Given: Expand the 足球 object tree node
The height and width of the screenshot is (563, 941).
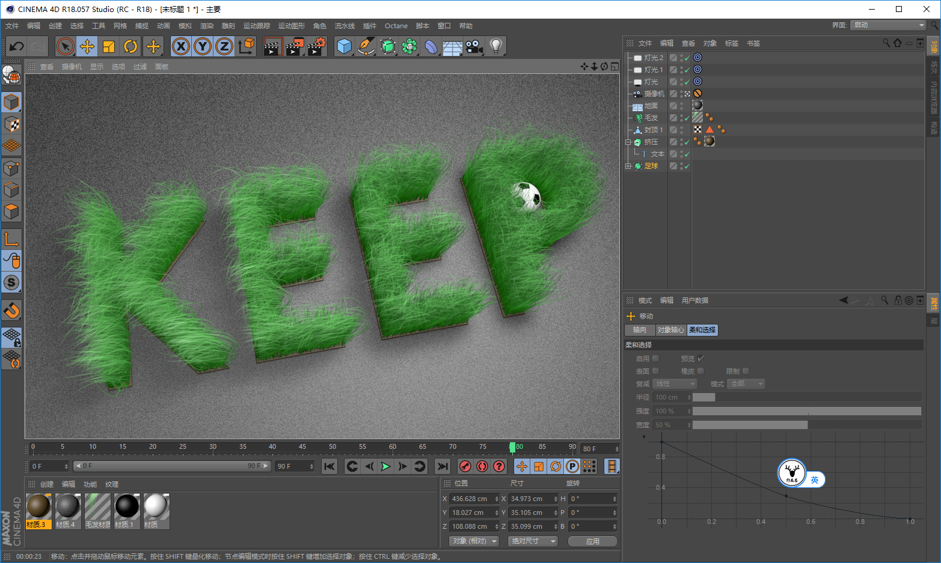Looking at the screenshot, I should tap(628, 166).
